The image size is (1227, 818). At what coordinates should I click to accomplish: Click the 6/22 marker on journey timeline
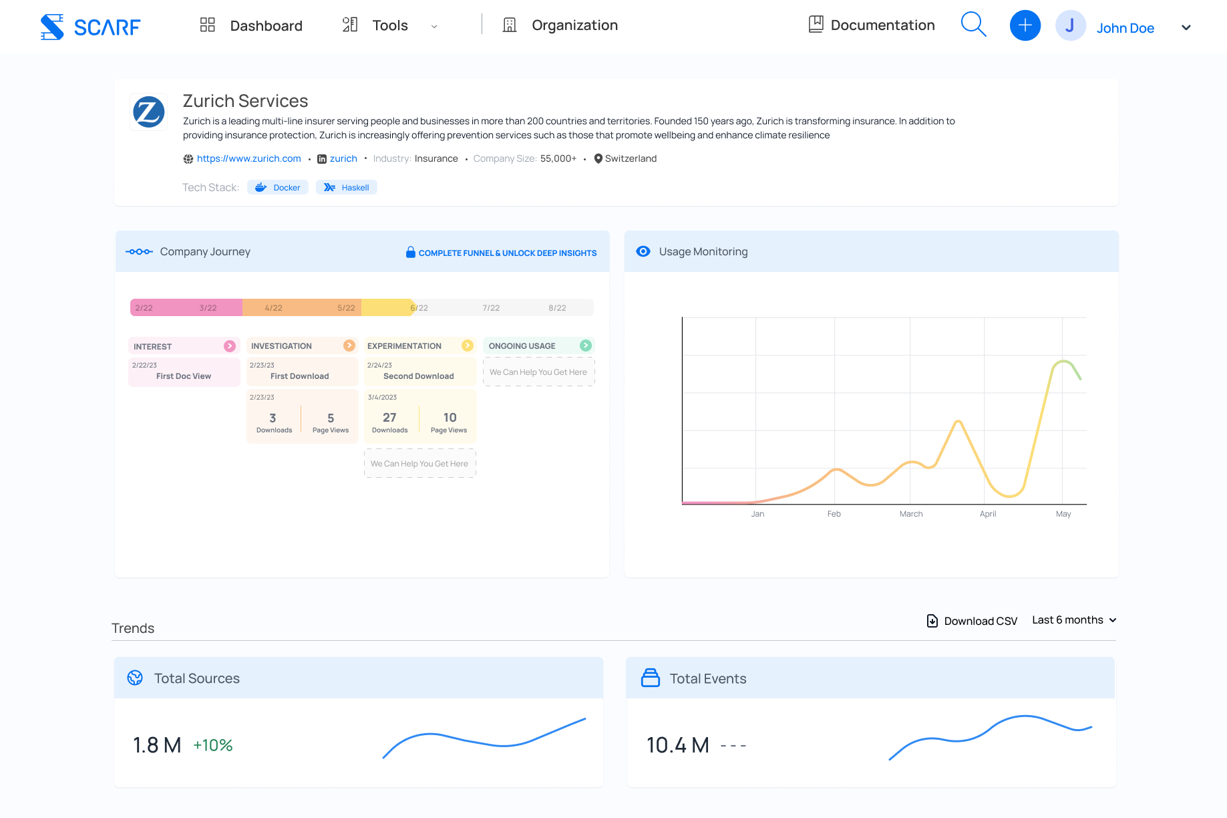click(419, 308)
